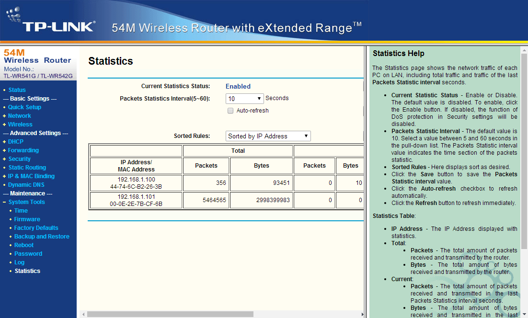Open the Sorted Rules dropdown

[268, 136]
